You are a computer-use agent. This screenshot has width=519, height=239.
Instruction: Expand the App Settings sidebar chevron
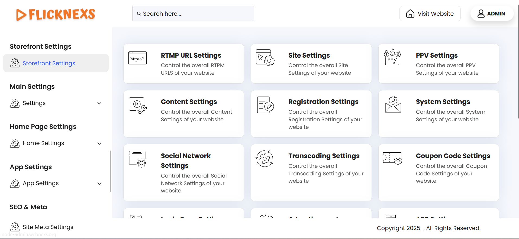[99, 184]
